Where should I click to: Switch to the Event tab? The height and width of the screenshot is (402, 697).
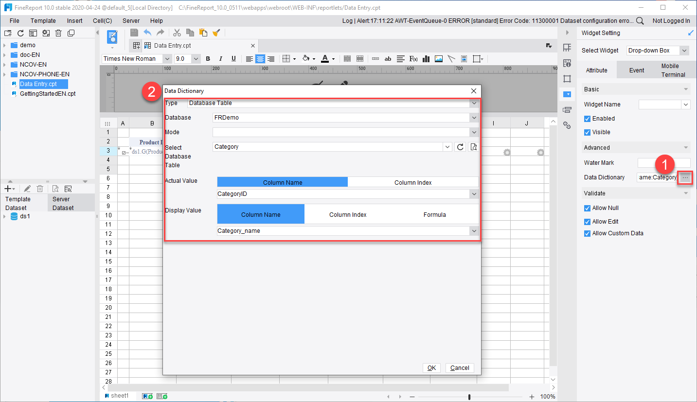637,70
